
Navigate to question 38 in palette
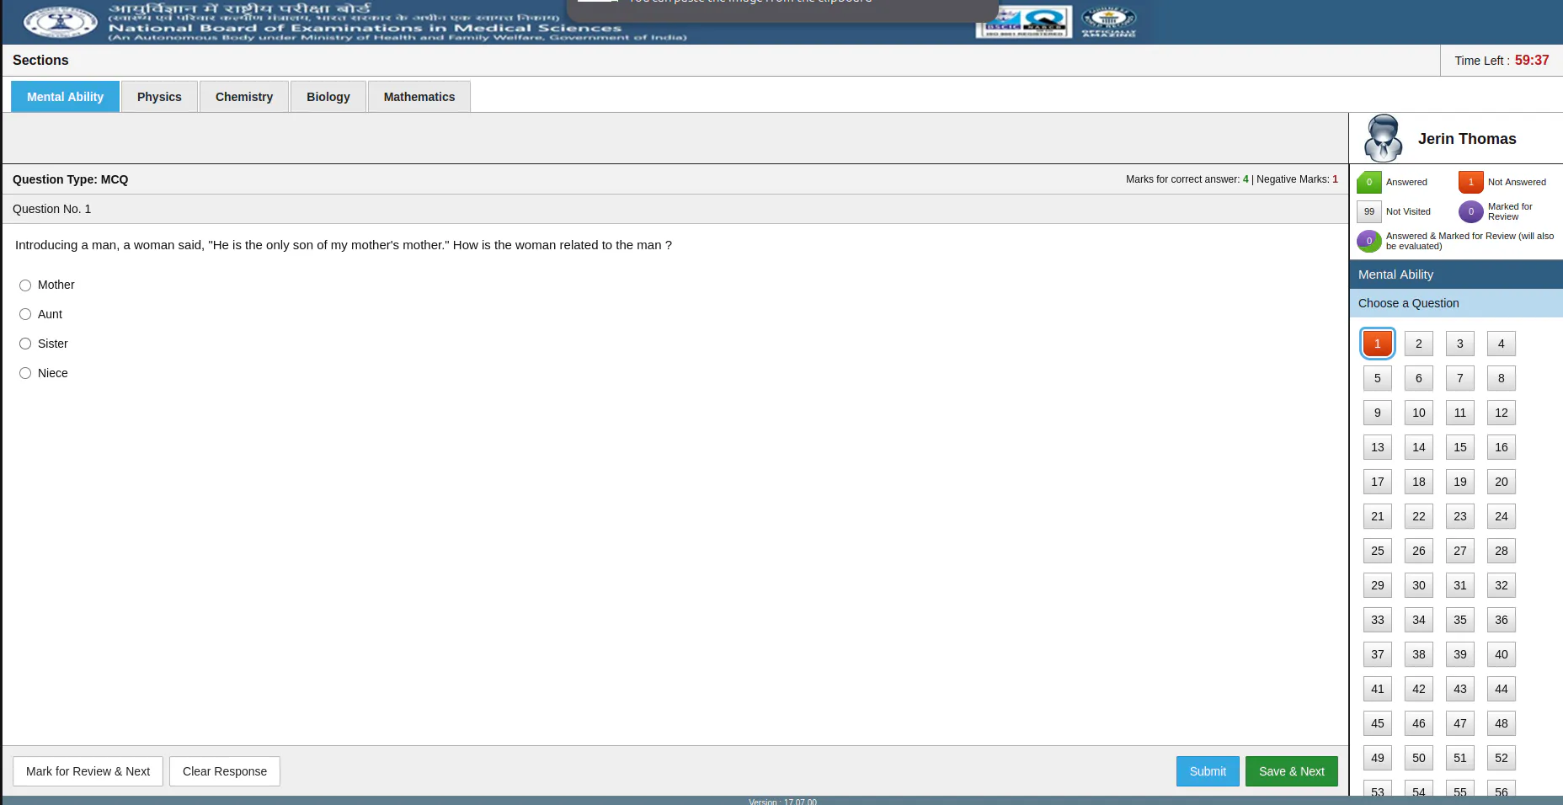point(1419,654)
